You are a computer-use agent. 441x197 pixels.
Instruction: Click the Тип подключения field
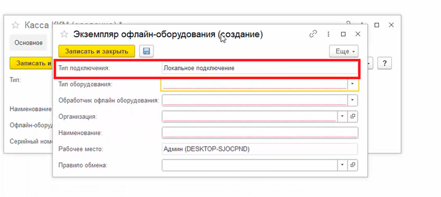[x=260, y=68]
